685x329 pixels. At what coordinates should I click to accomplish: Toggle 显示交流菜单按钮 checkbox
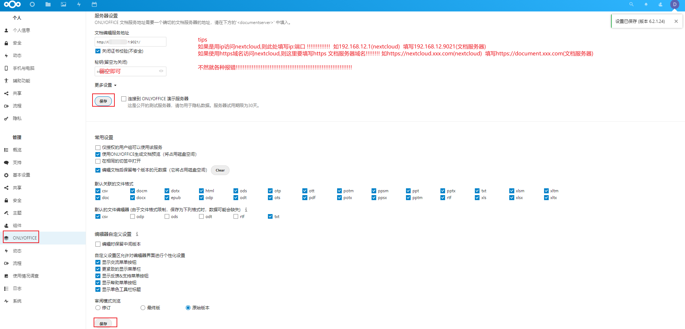tap(98, 262)
